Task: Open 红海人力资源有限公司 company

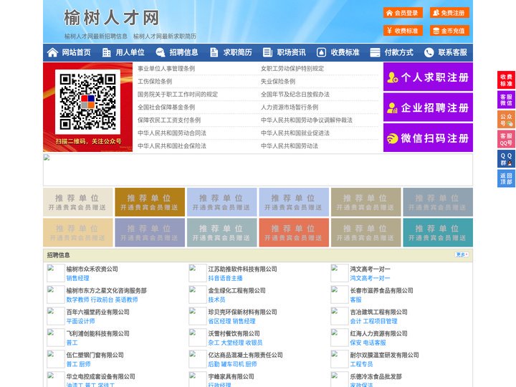Action: [378, 333]
